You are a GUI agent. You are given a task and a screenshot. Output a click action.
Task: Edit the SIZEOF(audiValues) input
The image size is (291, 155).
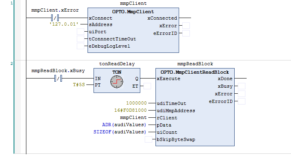(120, 132)
